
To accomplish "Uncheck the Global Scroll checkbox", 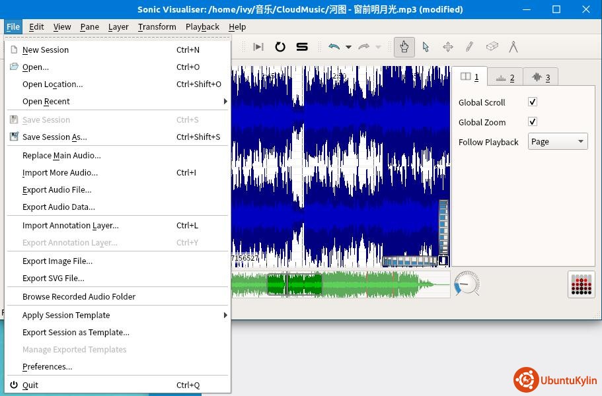I will click(x=533, y=102).
